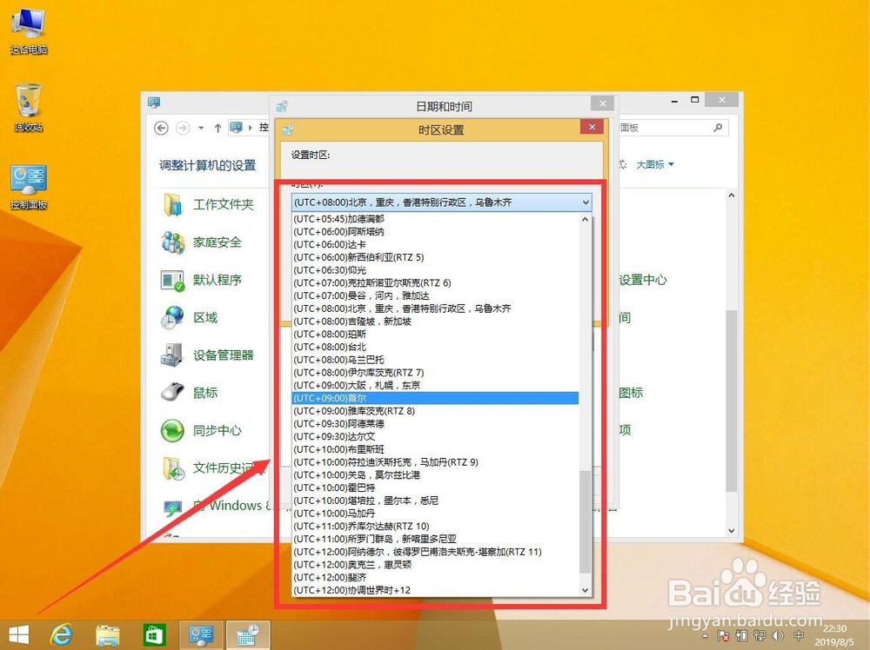Select (UTC+12:00)斐济 time zone

[435, 577]
